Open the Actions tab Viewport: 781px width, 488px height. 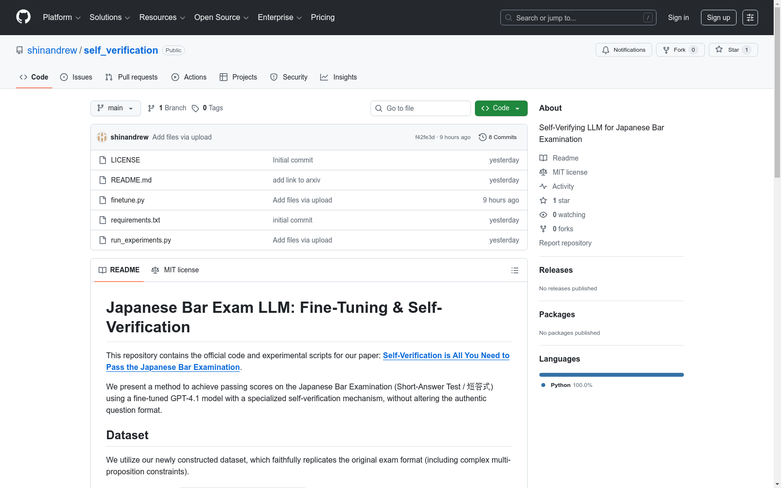click(189, 77)
